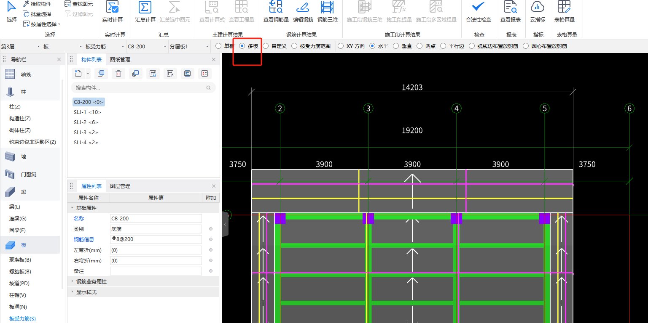Select 板受力筋(S) in the navigation list

(x=23, y=318)
